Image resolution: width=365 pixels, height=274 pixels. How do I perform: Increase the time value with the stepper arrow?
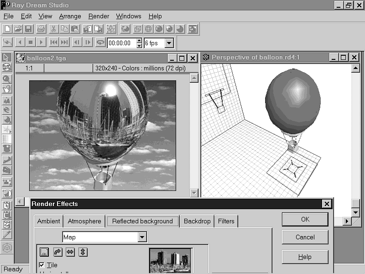coord(139,41)
